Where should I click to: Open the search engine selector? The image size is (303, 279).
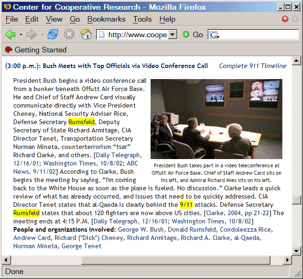coord(214,35)
